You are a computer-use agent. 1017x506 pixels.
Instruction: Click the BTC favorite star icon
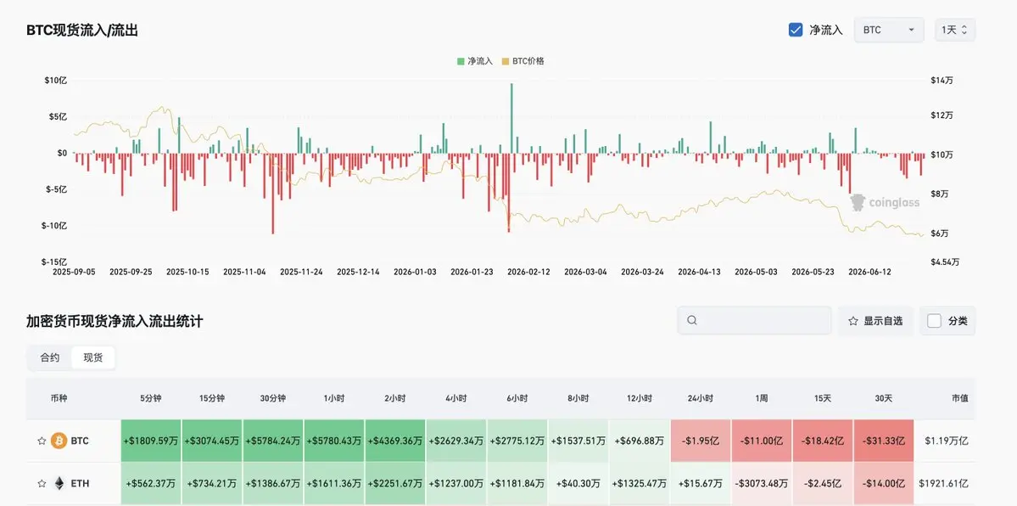42,441
